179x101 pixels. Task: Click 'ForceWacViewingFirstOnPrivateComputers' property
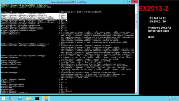22,29
